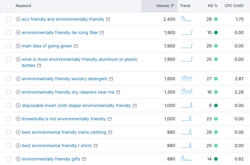The height and width of the screenshot is (165, 250).
Task: Click the trend chart for 'environmentally friendly laundry detergent'
Action: click(186, 79)
